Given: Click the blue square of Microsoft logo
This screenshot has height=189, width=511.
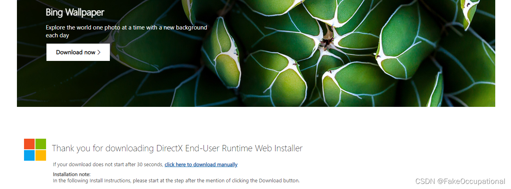Looking at the screenshot, I should (x=29, y=155).
